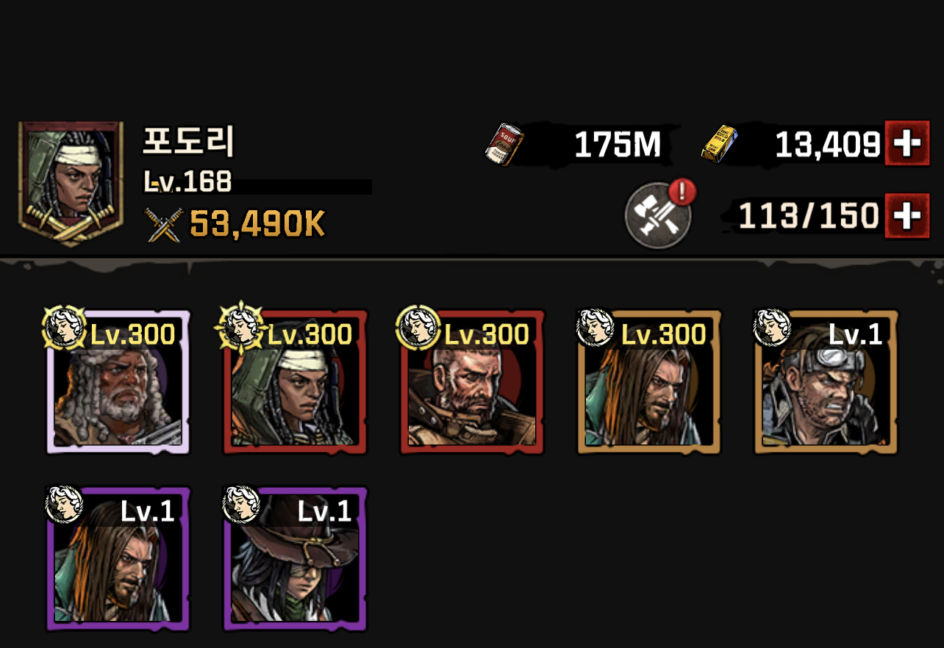Select the goggles man Lv.1 hero card

point(826,382)
